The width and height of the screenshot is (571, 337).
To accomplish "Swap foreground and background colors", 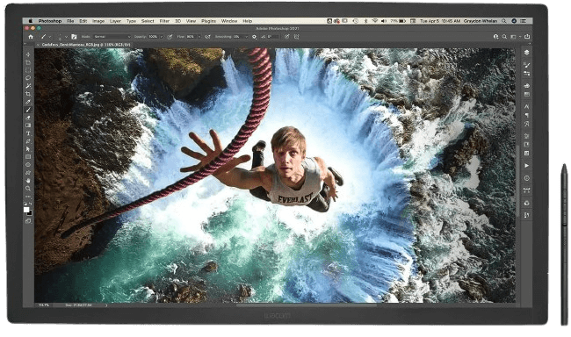I will (30, 204).
